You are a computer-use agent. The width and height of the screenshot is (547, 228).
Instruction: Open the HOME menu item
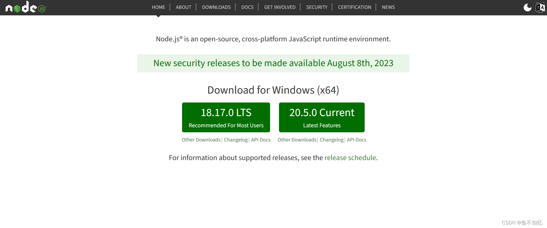158,7
